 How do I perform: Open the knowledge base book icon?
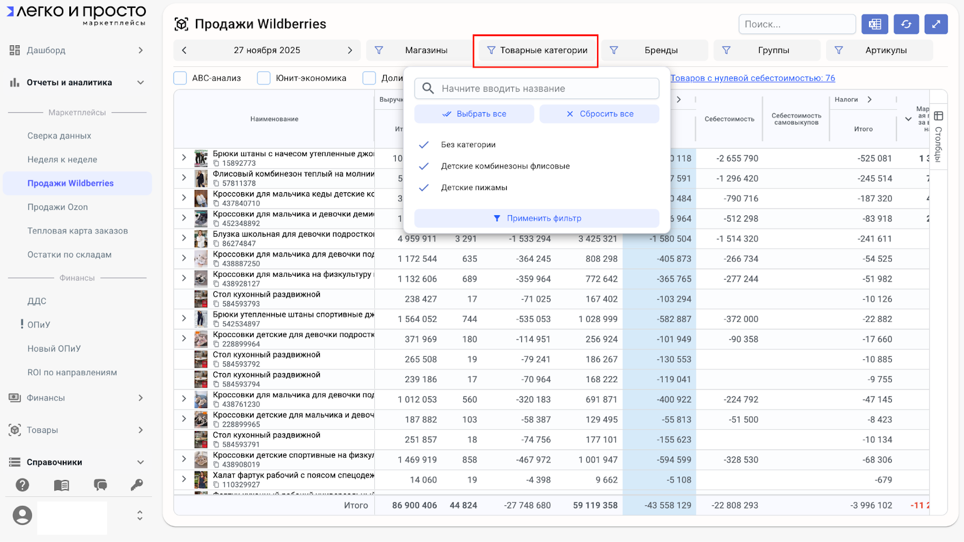(61, 485)
